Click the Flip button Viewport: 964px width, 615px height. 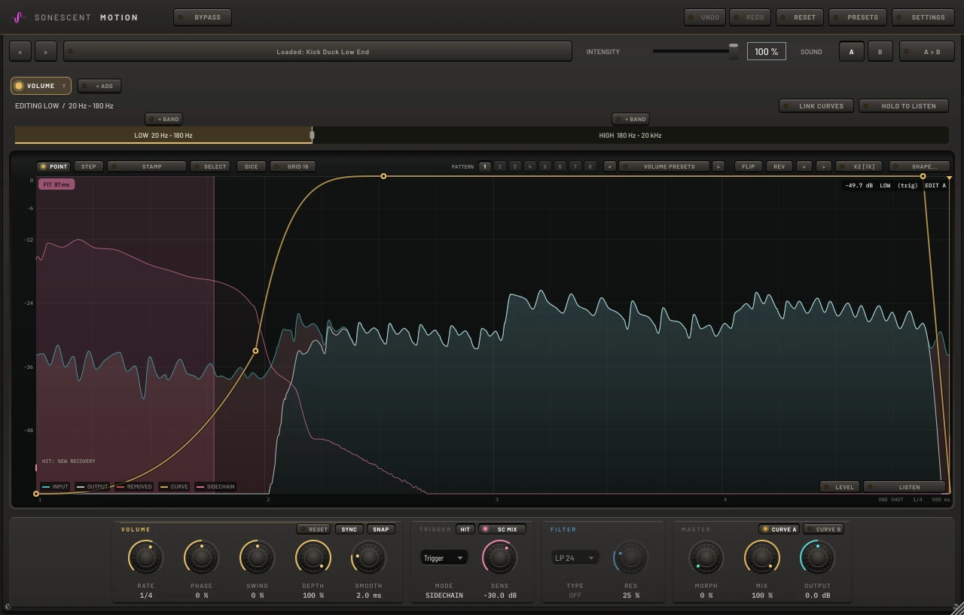click(748, 166)
